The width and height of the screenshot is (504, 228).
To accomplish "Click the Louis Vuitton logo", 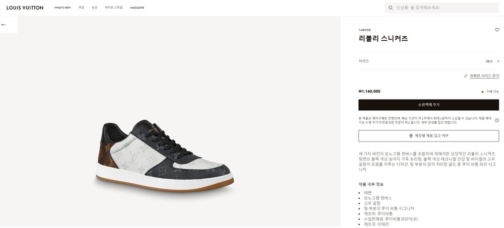I will coord(25,8).
